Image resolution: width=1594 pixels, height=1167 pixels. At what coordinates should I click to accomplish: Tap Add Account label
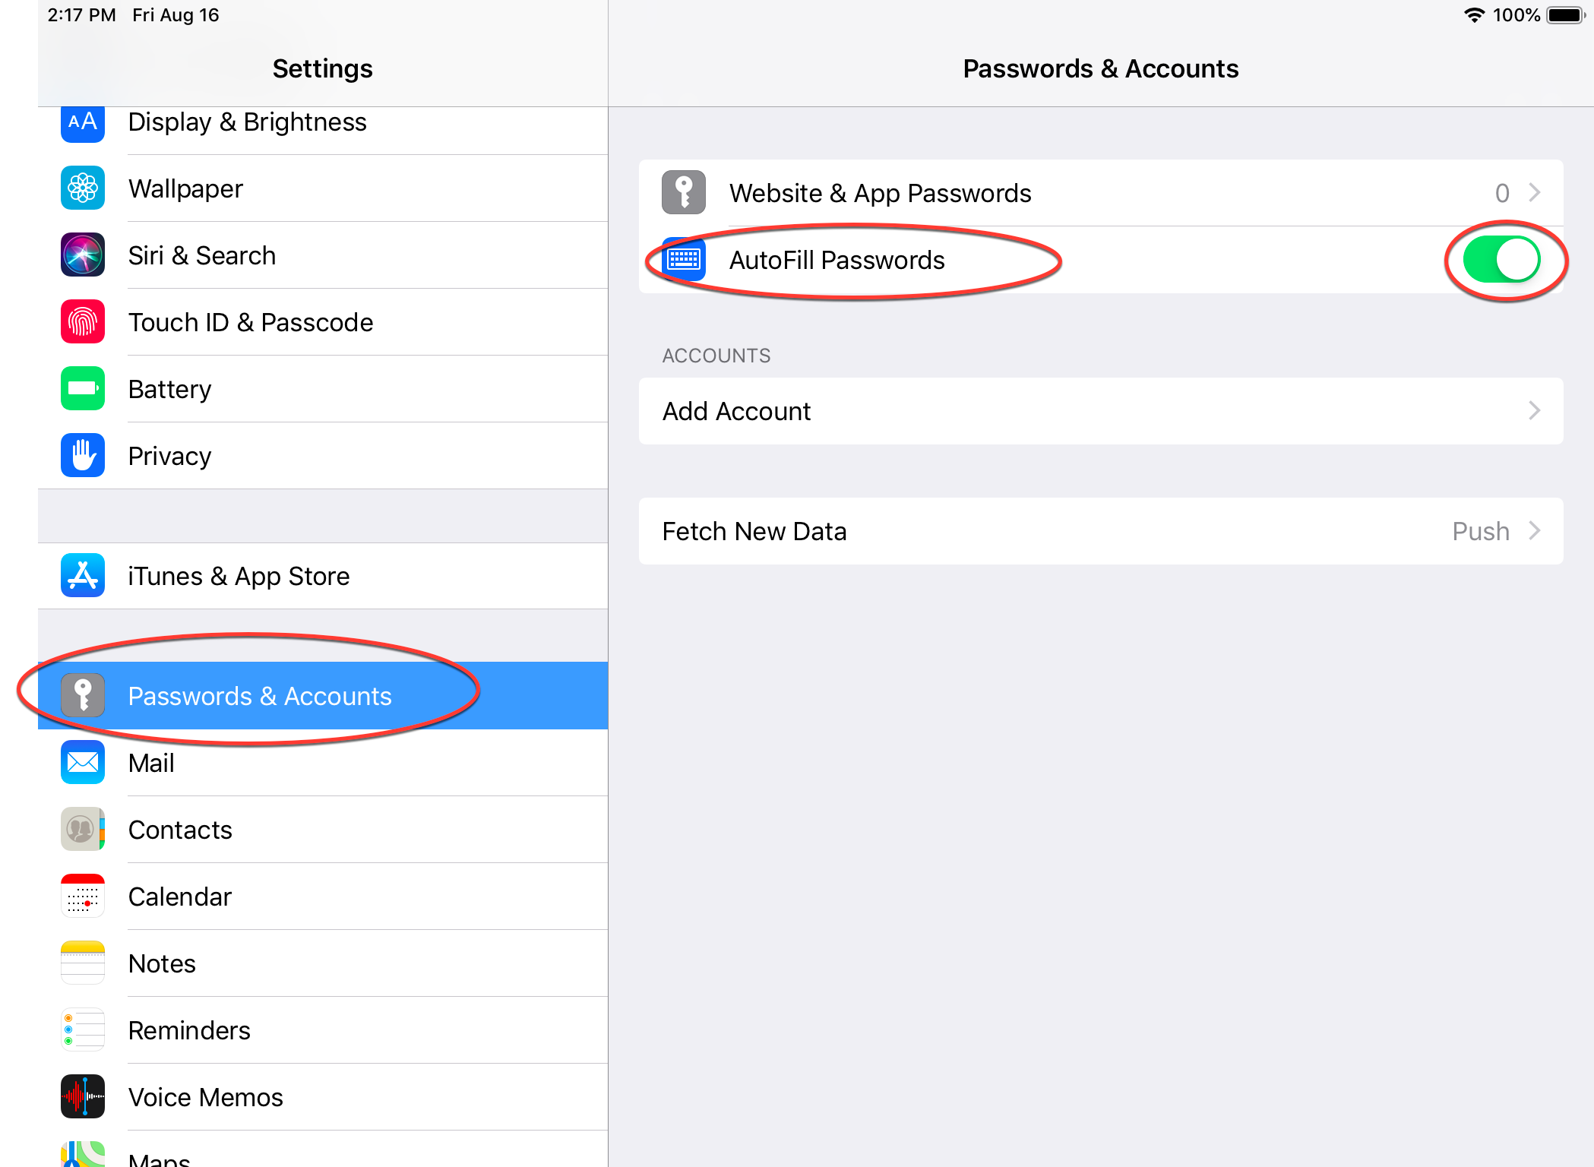click(x=736, y=411)
